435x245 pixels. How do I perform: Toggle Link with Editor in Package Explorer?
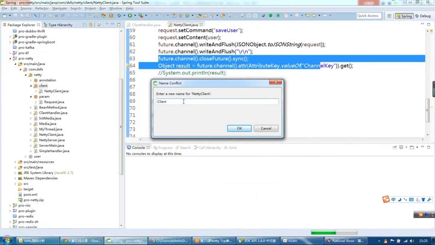91,25
